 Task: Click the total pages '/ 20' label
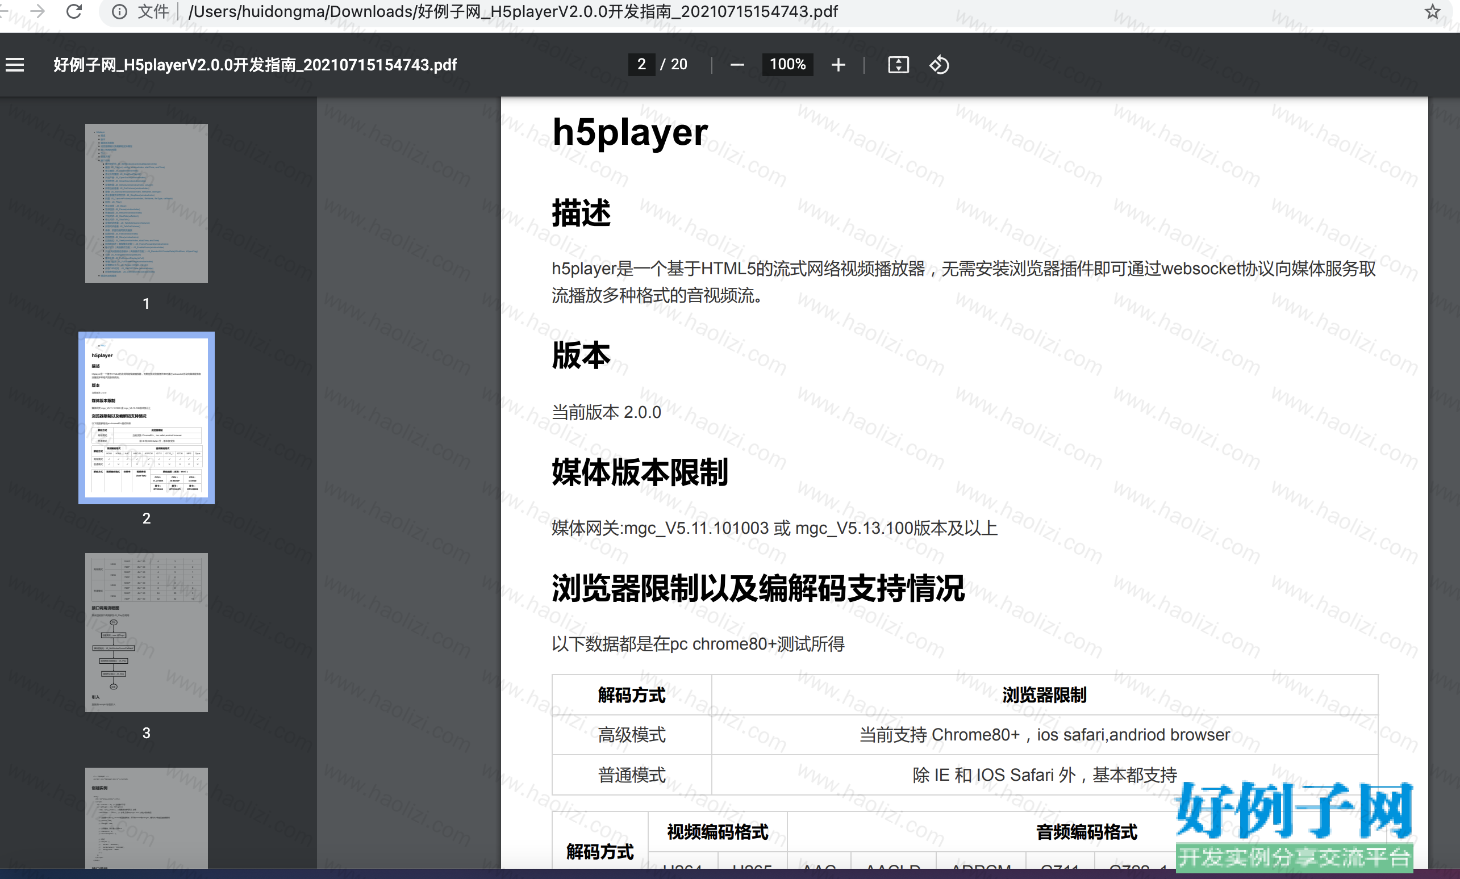tap(674, 64)
